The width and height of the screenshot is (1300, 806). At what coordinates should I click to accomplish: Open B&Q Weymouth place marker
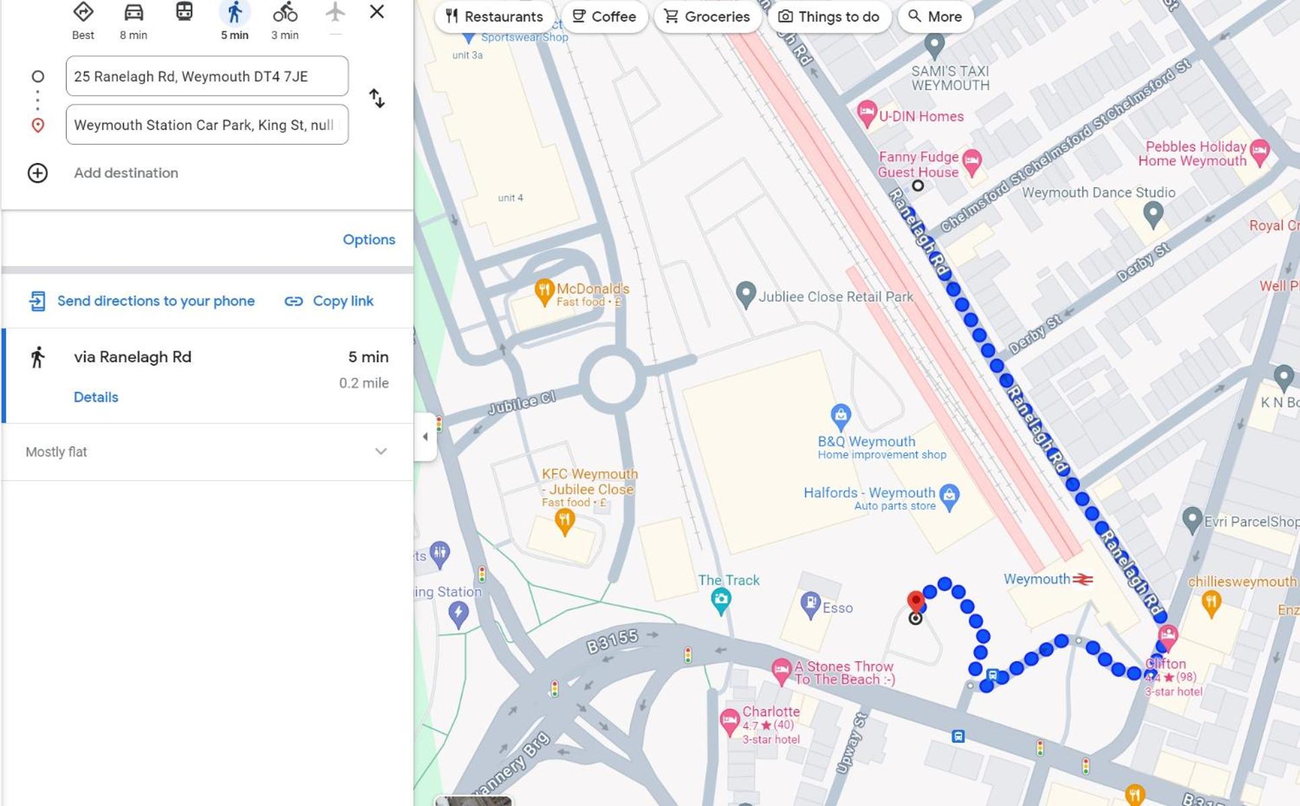[840, 417]
